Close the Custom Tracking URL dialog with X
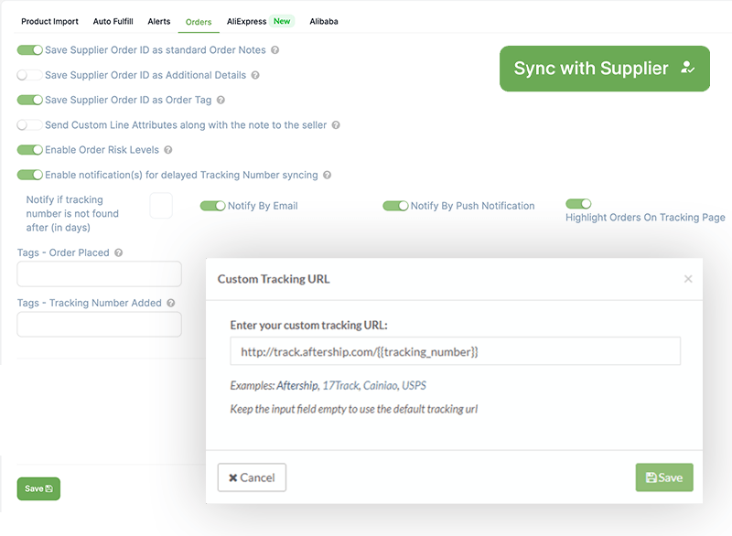 click(688, 279)
